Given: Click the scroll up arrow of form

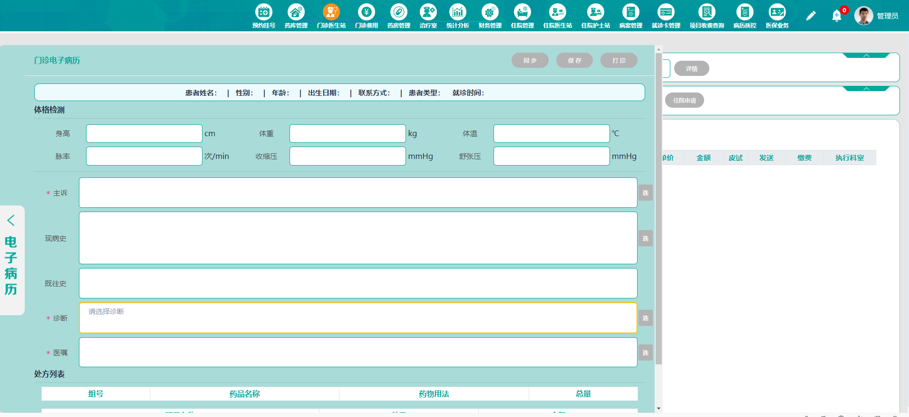Looking at the screenshot, I should [x=658, y=49].
